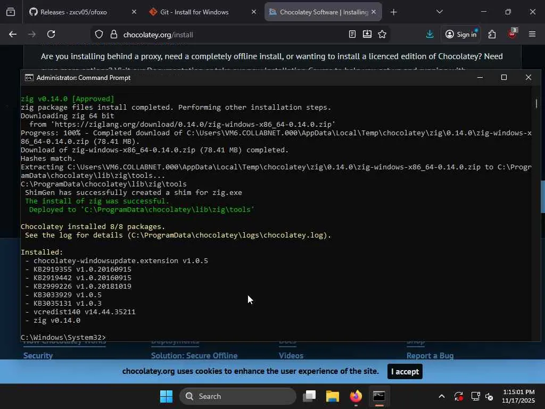
Task: Bookmark this page with star icon
Action: [x=382, y=34]
